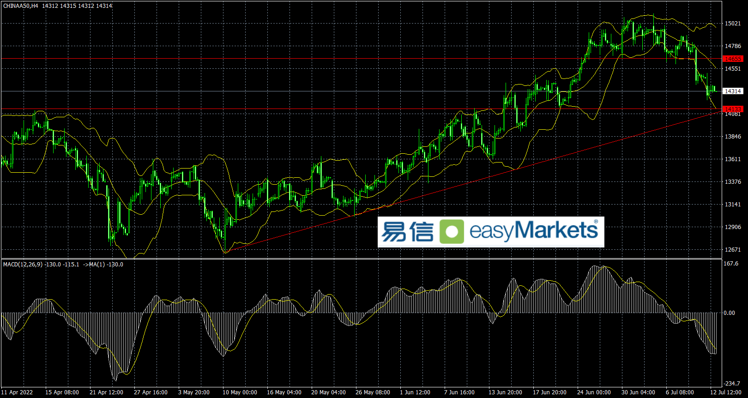Click the 12906 price axis value
Image resolution: width=748 pixels, height=398 pixels.
[733, 227]
